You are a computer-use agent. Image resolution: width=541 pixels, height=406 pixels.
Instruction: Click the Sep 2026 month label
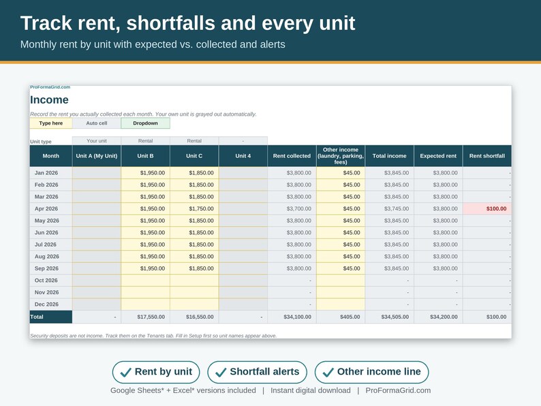click(x=46, y=268)
